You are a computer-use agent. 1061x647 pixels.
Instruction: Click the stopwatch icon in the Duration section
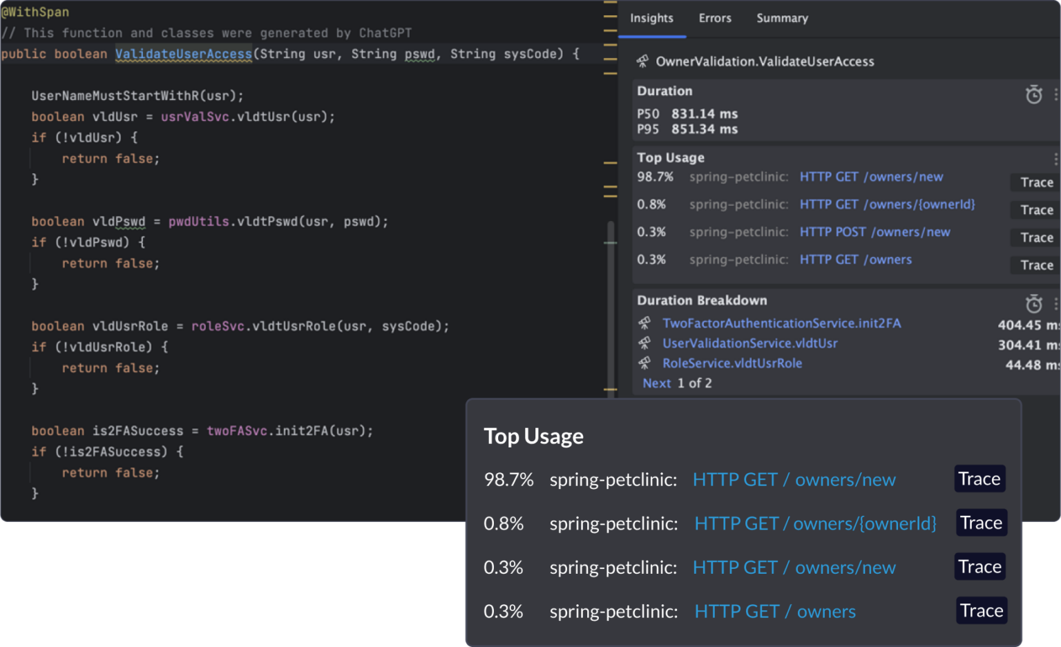click(1033, 95)
